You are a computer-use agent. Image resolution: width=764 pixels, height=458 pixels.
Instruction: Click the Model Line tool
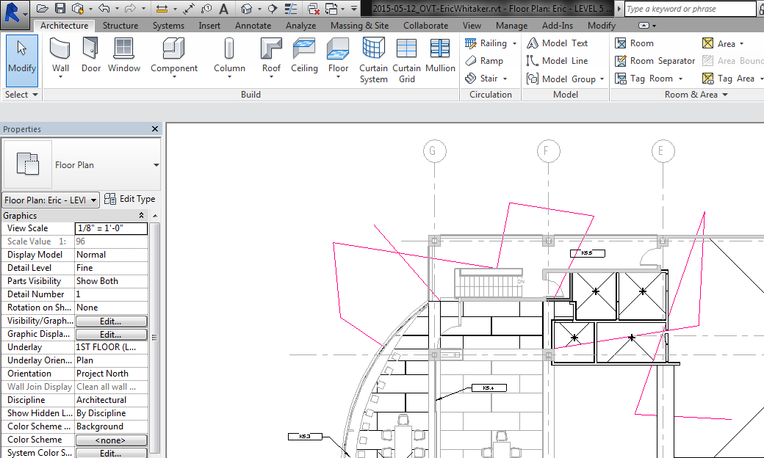pyautogui.click(x=557, y=61)
